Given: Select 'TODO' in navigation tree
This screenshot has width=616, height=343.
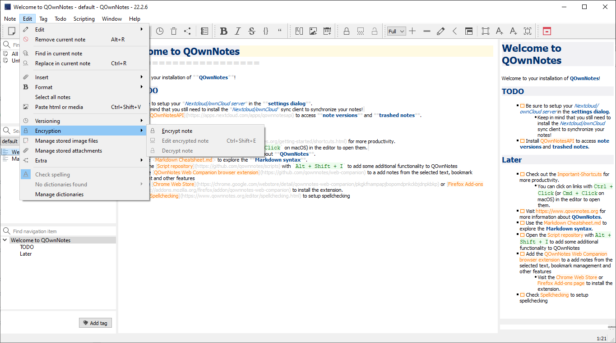Looking at the screenshot, I should 27,247.
